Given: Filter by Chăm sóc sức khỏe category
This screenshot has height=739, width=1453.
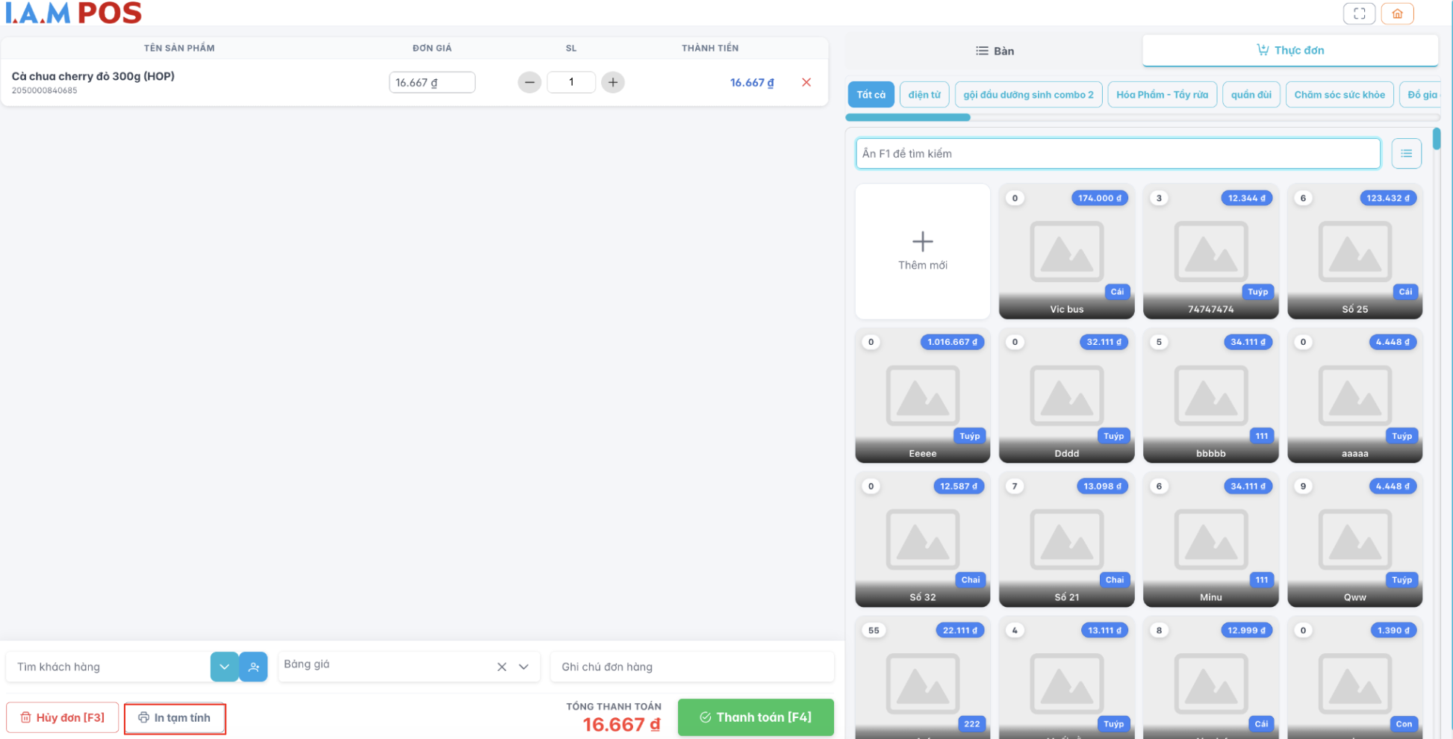Looking at the screenshot, I should (1339, 95).
